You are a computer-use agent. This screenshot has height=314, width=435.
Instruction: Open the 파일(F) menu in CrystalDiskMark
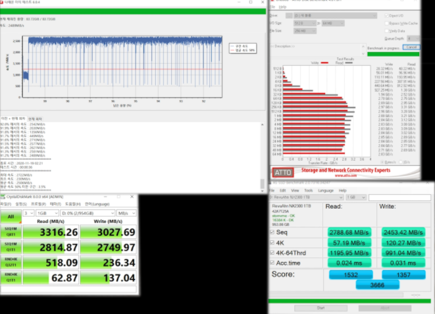[x=5, y=204]
